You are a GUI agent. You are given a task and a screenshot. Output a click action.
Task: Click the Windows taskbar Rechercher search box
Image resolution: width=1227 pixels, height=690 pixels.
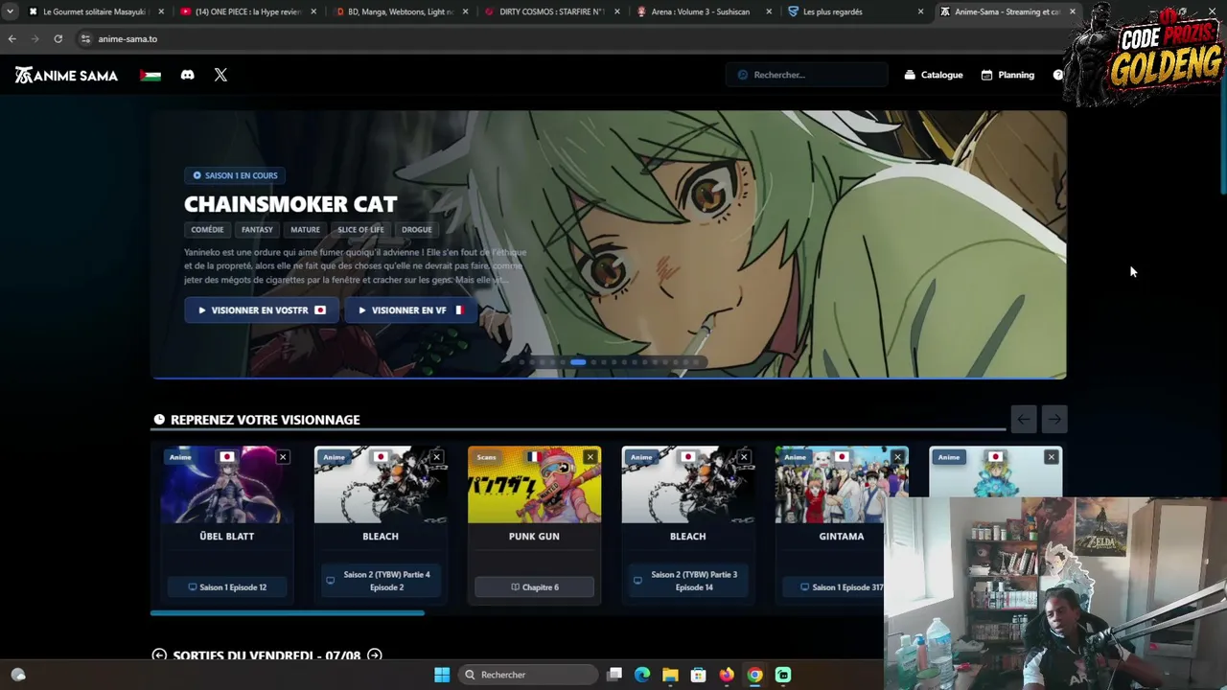click(529, 675)
